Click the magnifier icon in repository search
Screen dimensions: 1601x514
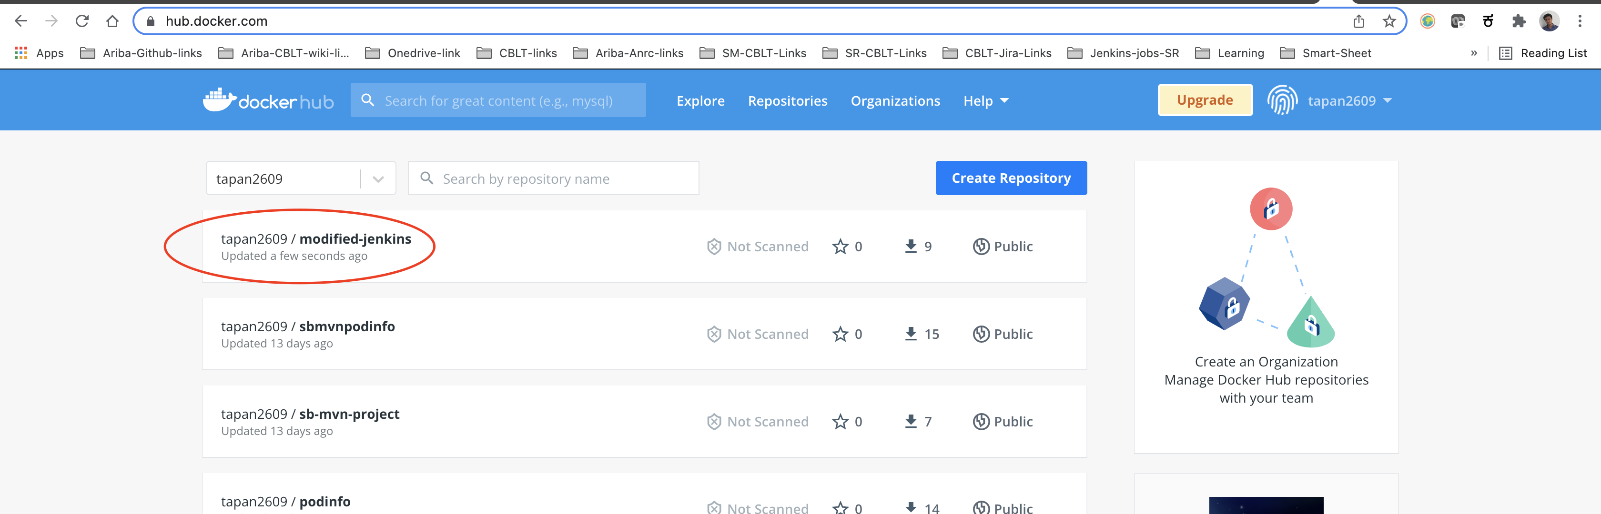[426, 178]
